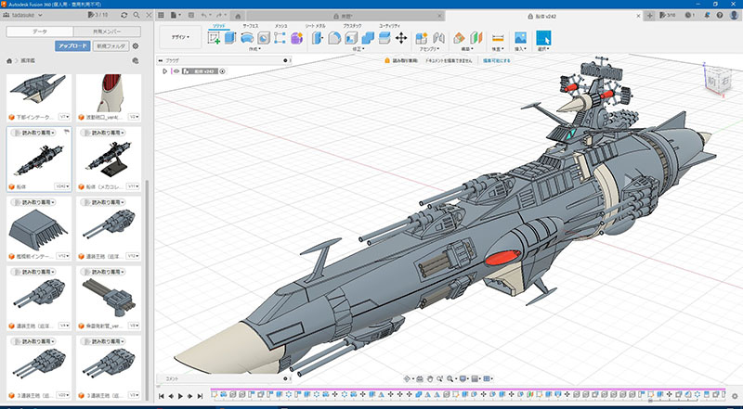Go to the data panel home icon
Viewport: 743px width, 409px height.
click(x=9, y=61)
